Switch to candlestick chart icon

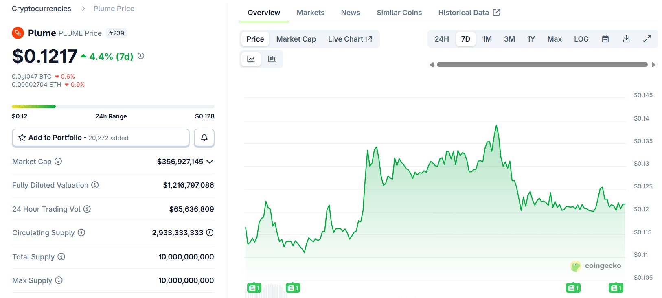(x=272, y=59)
